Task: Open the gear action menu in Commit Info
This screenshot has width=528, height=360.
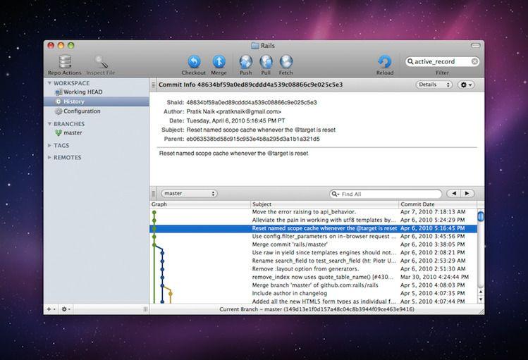Action: (467, 85)
